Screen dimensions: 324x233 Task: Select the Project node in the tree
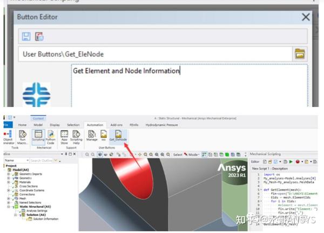point(11,166)
